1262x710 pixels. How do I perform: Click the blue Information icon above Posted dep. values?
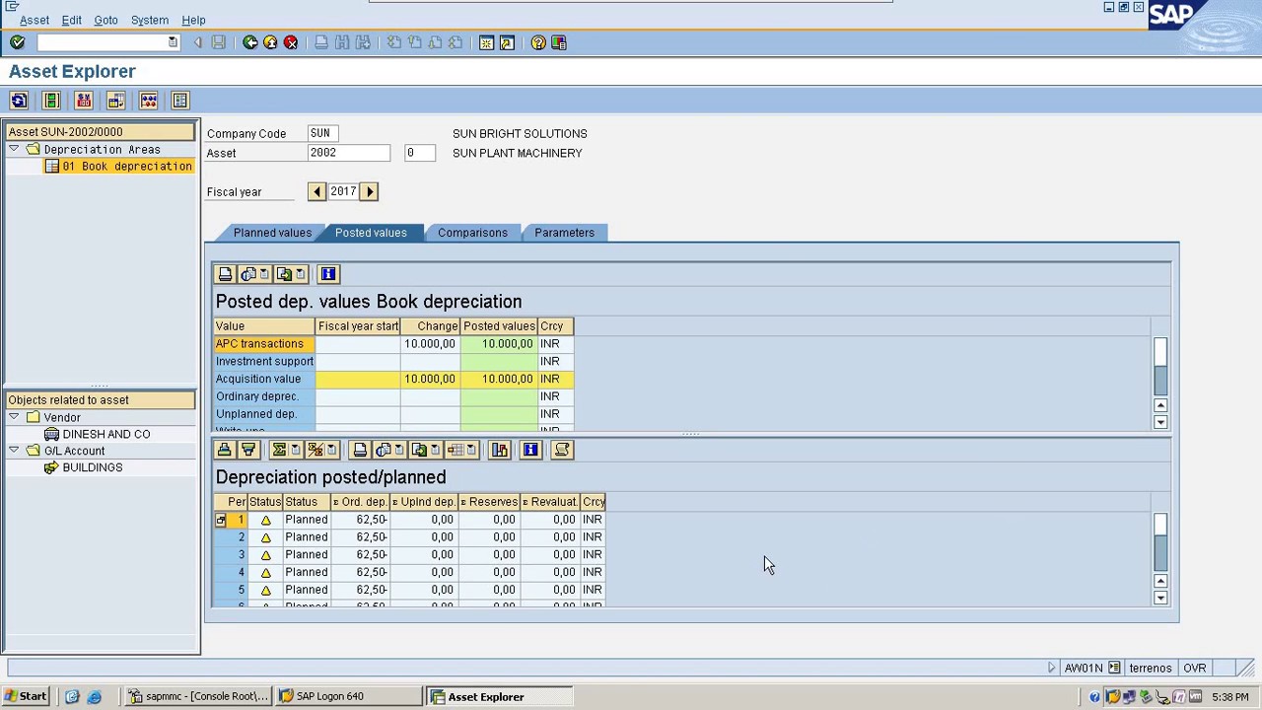click(328, 274)
